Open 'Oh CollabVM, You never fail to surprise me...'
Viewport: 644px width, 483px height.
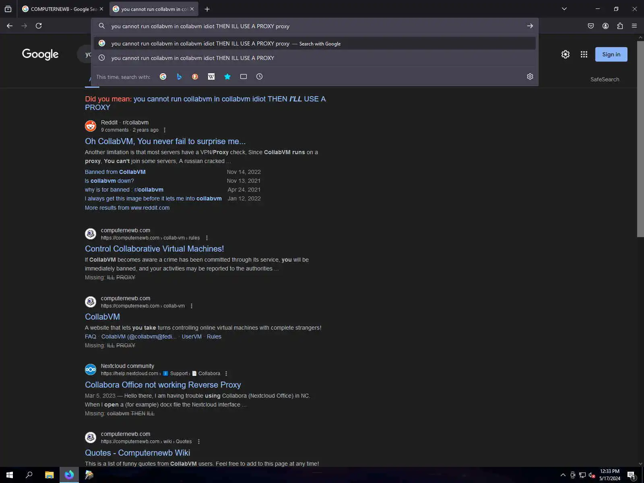pyautogui.click(x=165, y=141)
